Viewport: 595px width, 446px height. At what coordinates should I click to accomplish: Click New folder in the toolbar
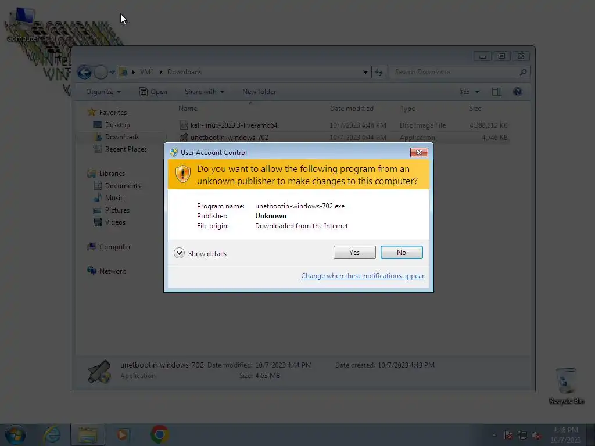click(x=259, y=92)
